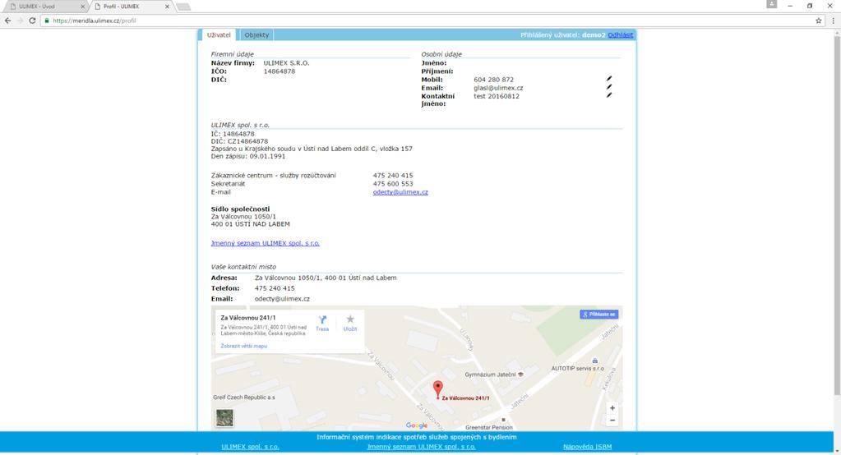
Task: Close the Profil - ULIMEX tab
Action: (x=168, y=7)
